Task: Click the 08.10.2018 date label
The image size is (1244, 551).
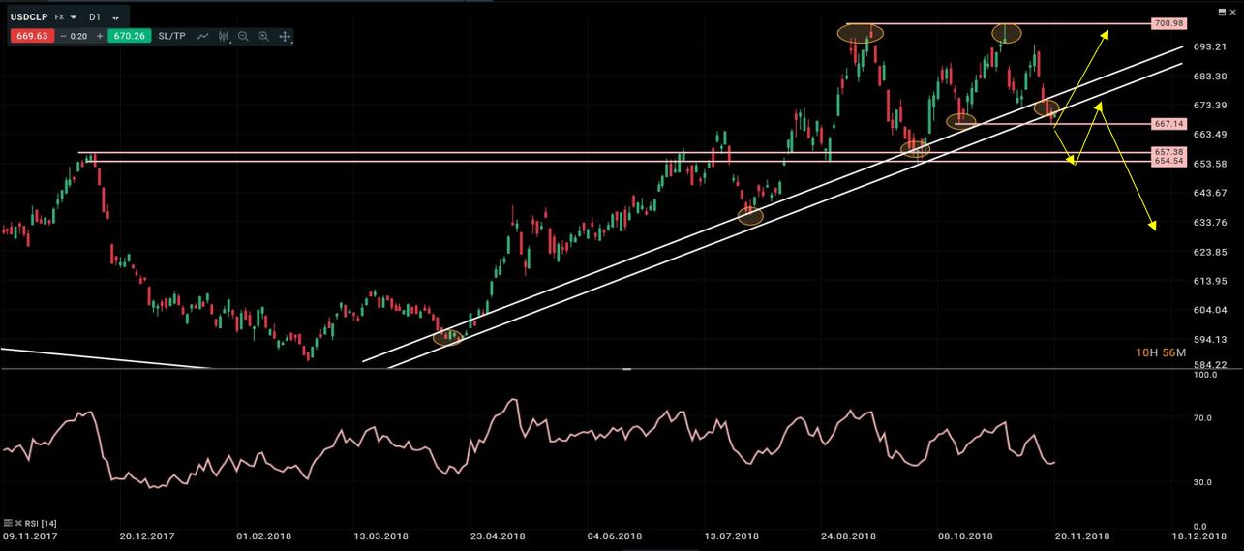Action: click(x=965, y=536)
